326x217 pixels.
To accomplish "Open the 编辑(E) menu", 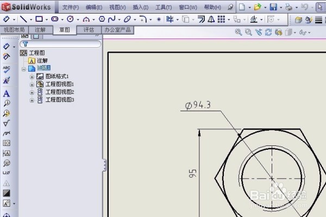I will pos(94,7).
